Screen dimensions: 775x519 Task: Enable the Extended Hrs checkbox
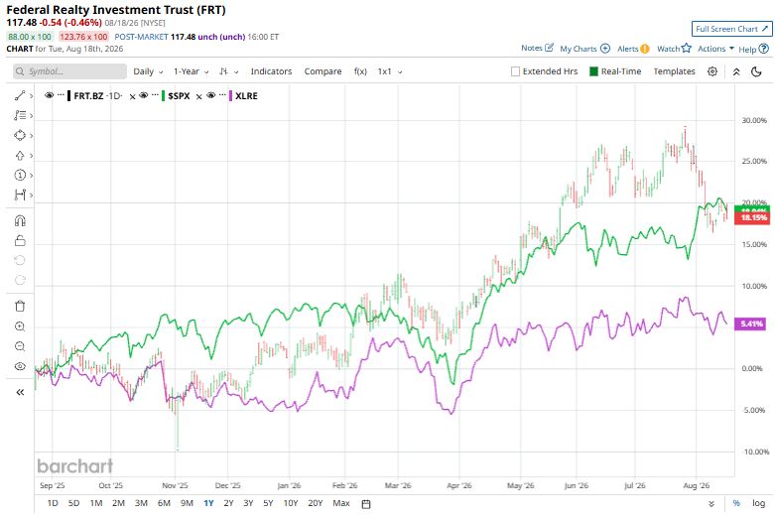click(x=515, y=71)
